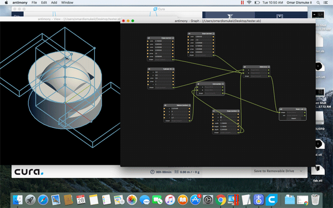Image resolution: width=333 pixels, height=208 pixels.
Task: Click the Sphere (center) node's shape output port
Action: pyautogui.click(x=189, y=121)
